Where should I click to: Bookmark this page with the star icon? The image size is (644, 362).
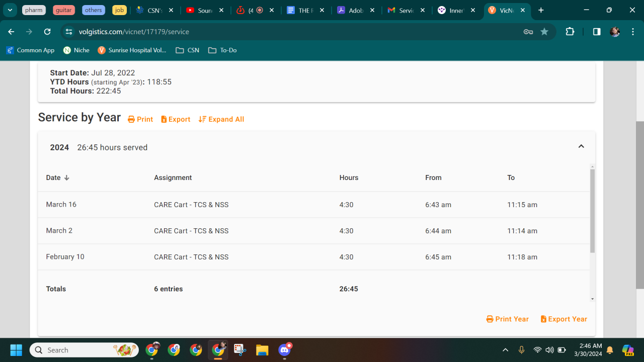point(544,32)
